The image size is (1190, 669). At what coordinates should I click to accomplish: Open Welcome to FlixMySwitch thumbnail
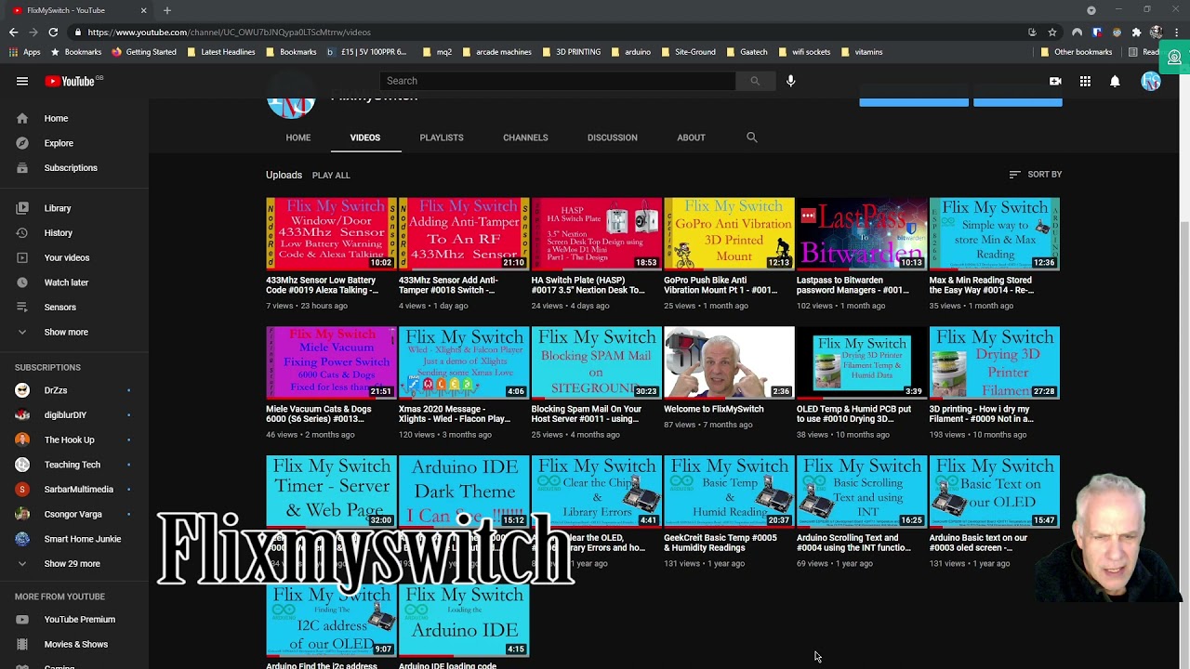click(x=729, y=362)
